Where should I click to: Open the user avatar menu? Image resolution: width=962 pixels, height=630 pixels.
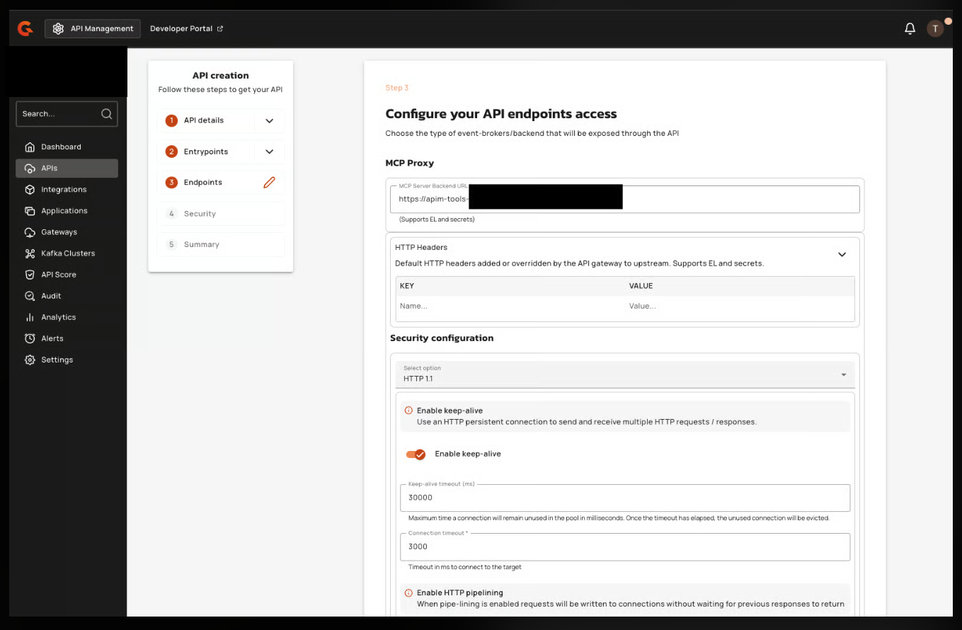click(x=935, y=28)
